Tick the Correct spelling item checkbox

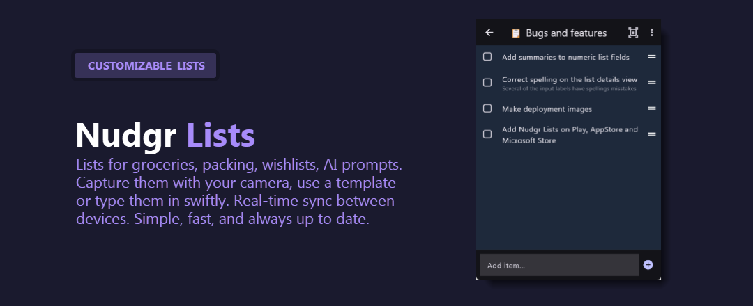[x=487, y=83]
